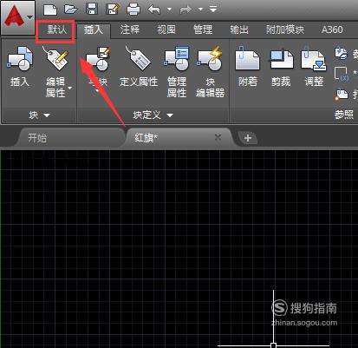Click the 参照 panel title
The width and height of the screenshot is (358, 348).
344,115
